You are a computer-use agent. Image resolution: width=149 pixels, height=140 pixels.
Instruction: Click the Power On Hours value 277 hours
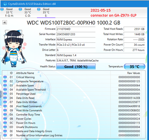(x=134, y=50)
